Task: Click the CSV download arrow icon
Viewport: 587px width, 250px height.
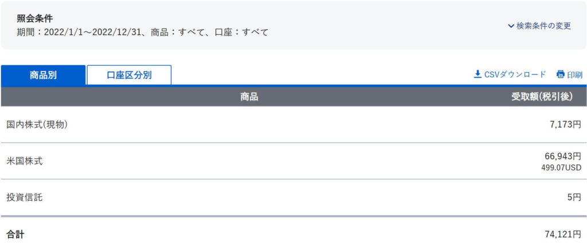Action: (x=478, y=74)
